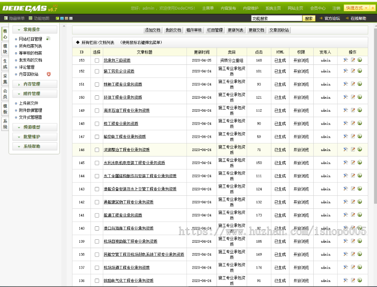Open the edit icon for article 152
The height and width of the screenshot is (287, 377).
pyautogui.click(x=353, y=71)
